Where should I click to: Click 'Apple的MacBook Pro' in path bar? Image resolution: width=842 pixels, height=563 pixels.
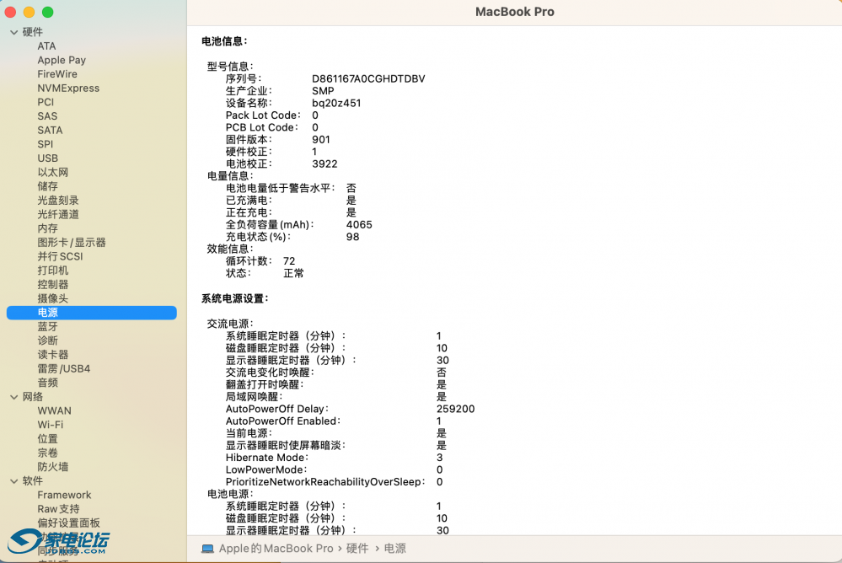[x=276, y=549]
